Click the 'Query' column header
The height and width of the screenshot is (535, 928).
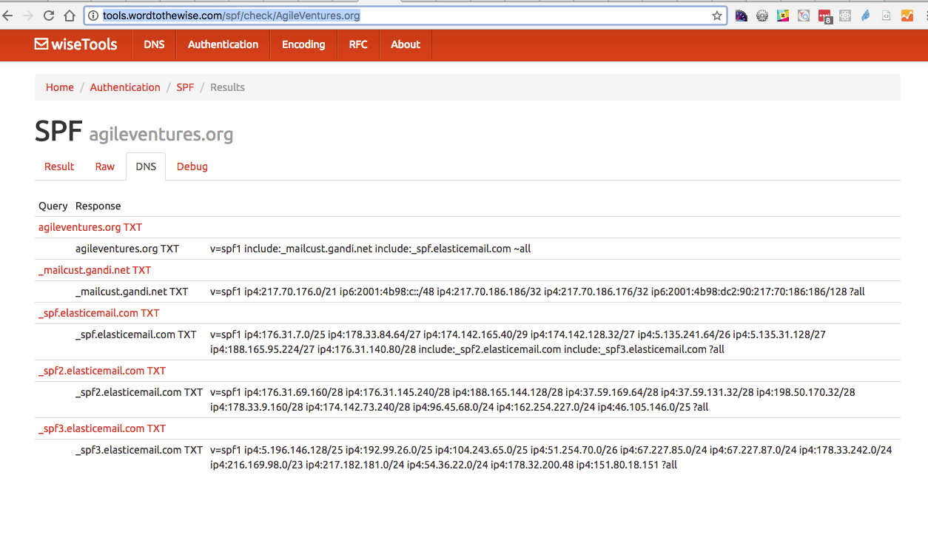[x=53, y=206]
